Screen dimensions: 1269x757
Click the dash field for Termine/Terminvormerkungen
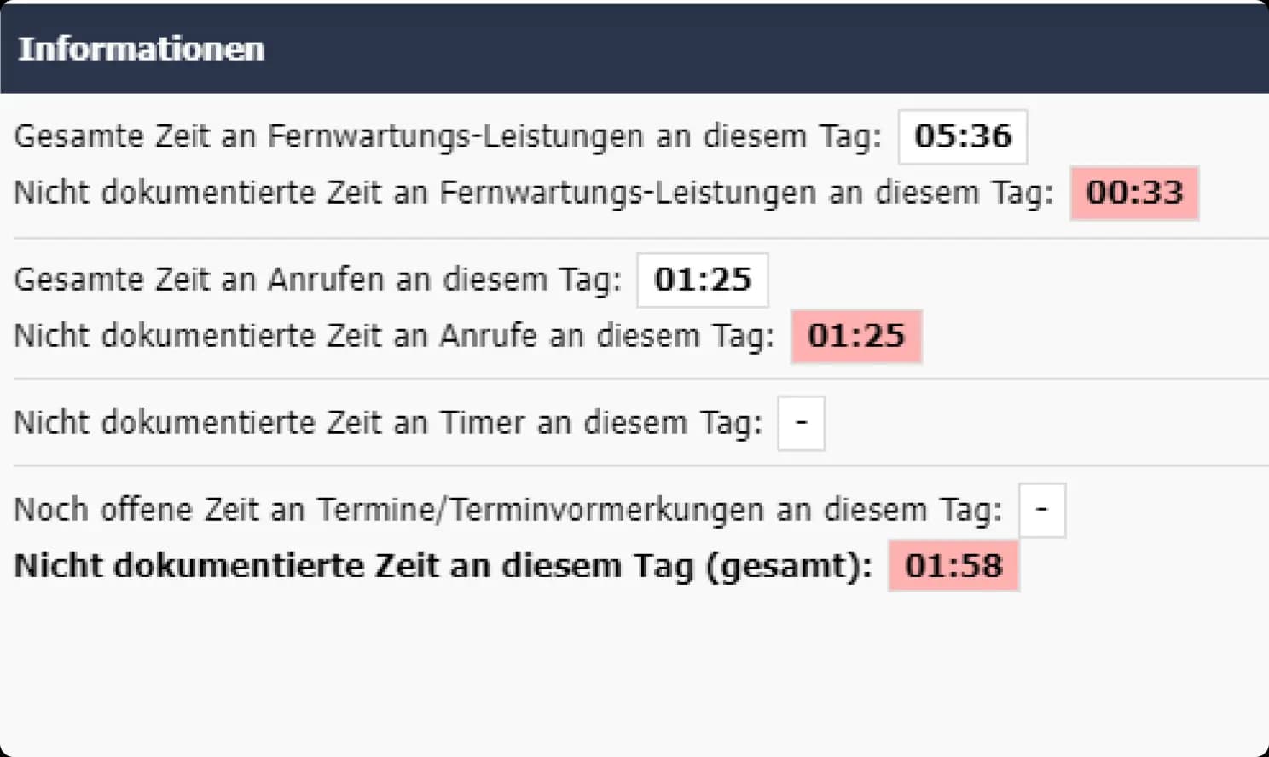click(1041, 509)
